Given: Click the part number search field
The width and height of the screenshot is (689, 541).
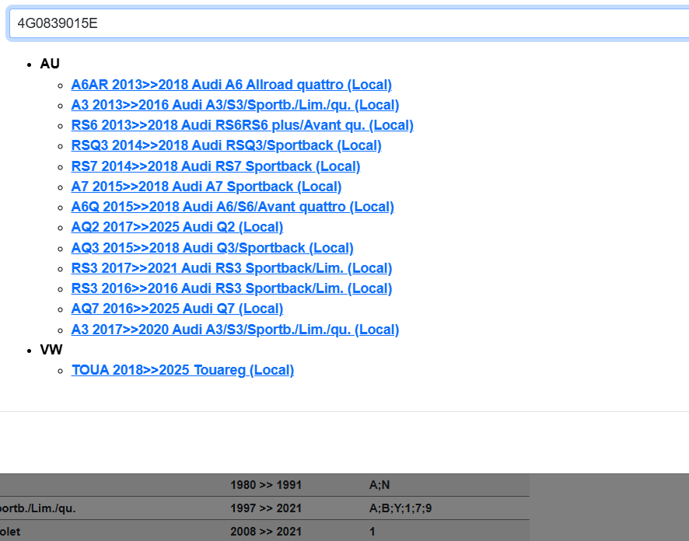Looking at the screenshot, I should pyautogui.click(x=350, y=23).
